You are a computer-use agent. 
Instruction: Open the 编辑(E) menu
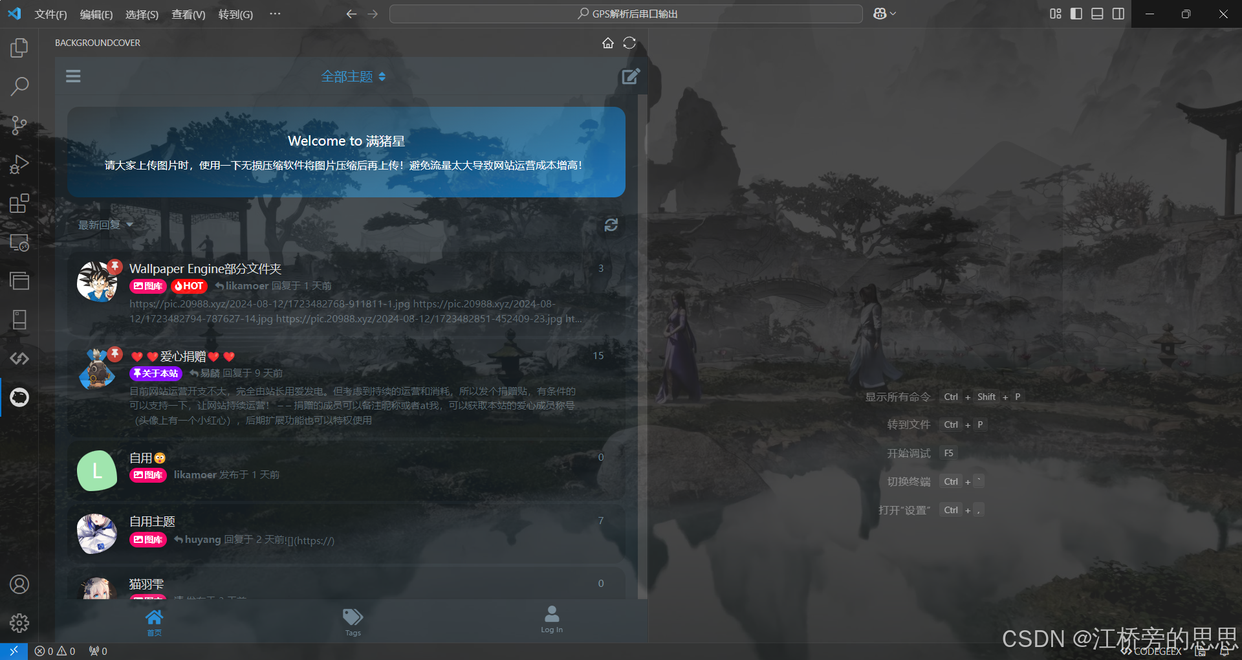[x=96, y=14]
